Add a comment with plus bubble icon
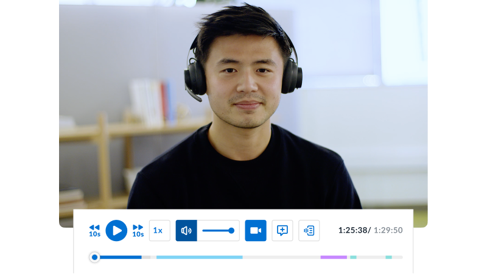Viewport: 487px width, 274px height. (x=282, y=231)
